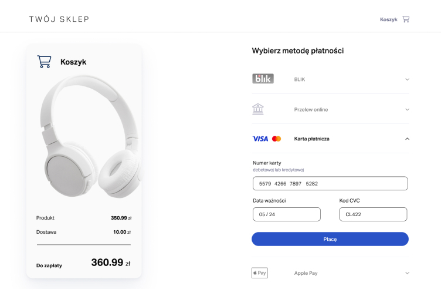This screenshot has height=296, width=441.
Task: Expand the BLIK payment option
Action: 407,79
